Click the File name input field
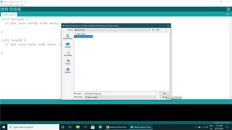Image resolution: width=232 pixels, height=130 pixels. point(120,94)
